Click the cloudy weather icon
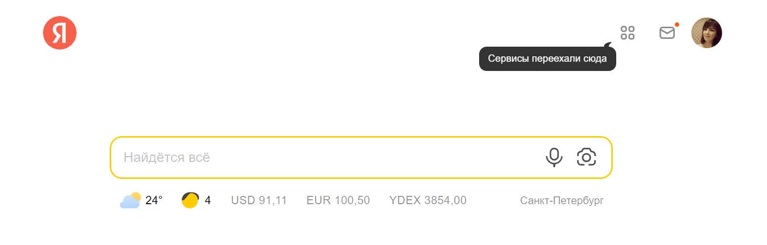 point(130,200)
